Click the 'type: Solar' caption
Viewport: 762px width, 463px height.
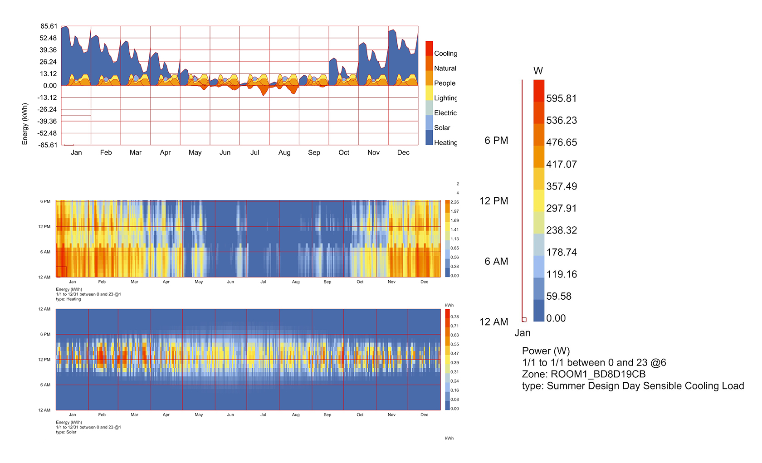66,432
